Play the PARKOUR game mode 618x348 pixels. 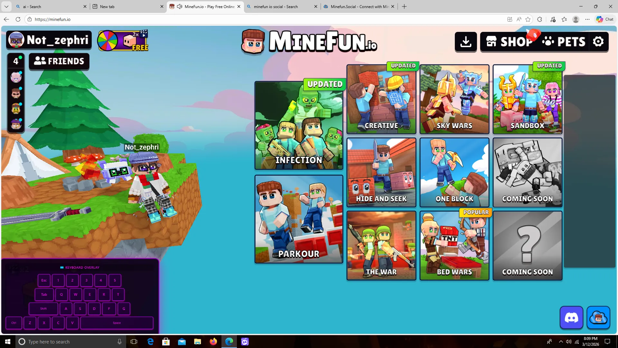[x=299, y=219]
